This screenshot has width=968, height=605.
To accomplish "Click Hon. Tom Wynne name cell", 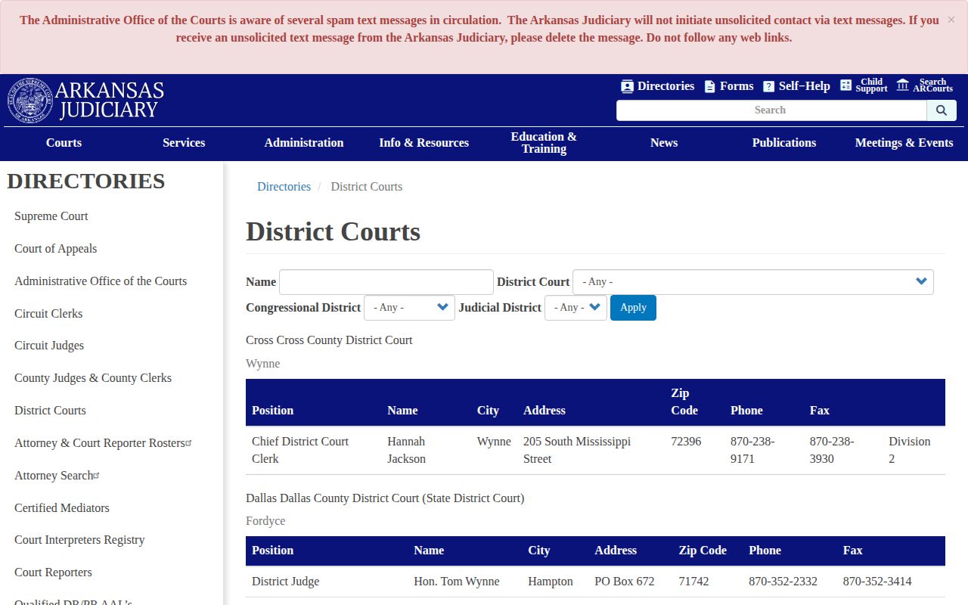I will click(457, 582).
